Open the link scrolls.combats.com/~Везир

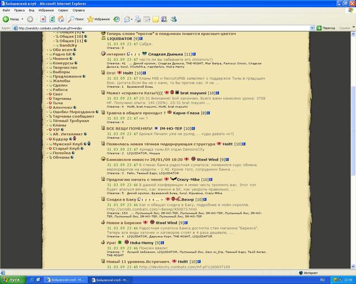click(x=152, y=209)
